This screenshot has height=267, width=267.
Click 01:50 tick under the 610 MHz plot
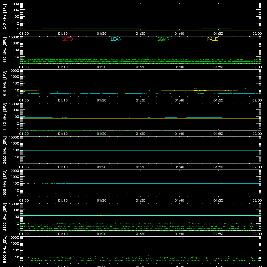click(x=218, y=100)
